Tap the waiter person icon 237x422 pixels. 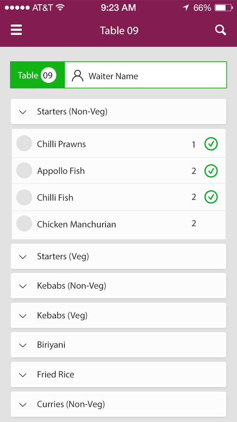77,76
